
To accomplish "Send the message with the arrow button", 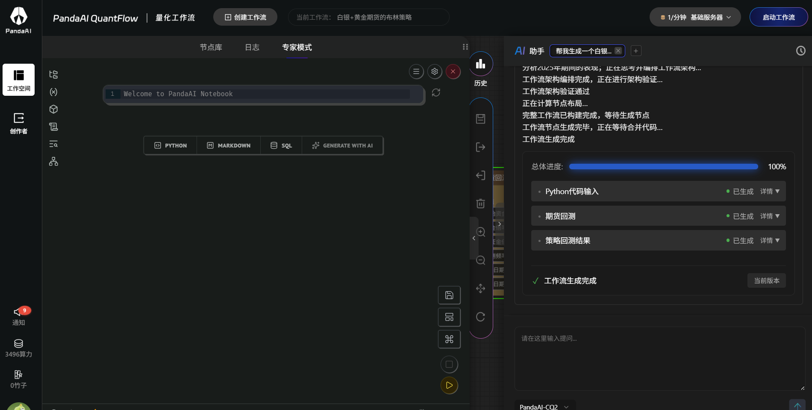I will tap(797, 405).
